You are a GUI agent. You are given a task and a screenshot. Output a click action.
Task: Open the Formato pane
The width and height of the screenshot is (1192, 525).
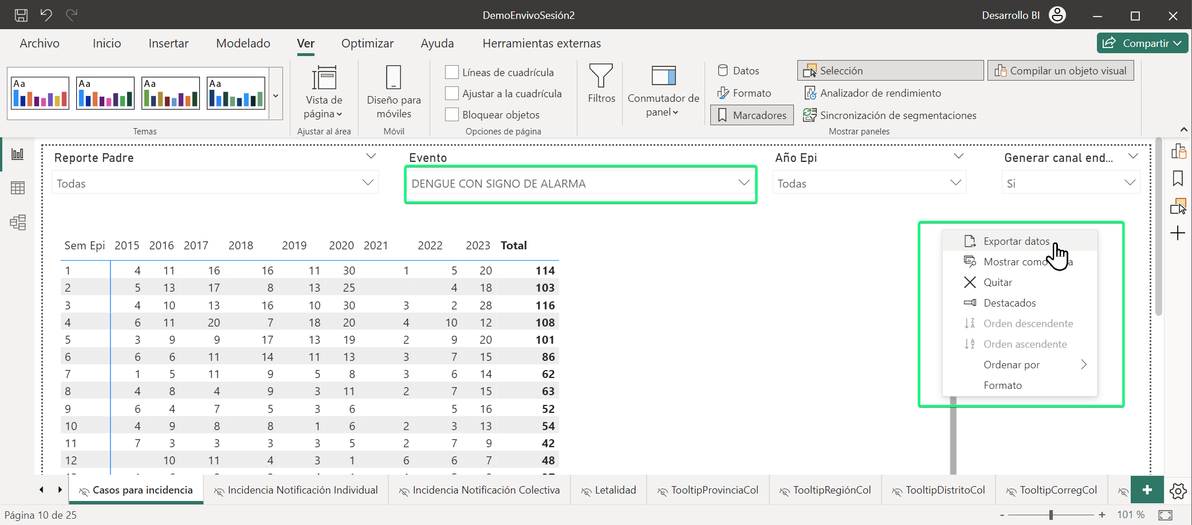pyautogui.click(x=744, y=93)
